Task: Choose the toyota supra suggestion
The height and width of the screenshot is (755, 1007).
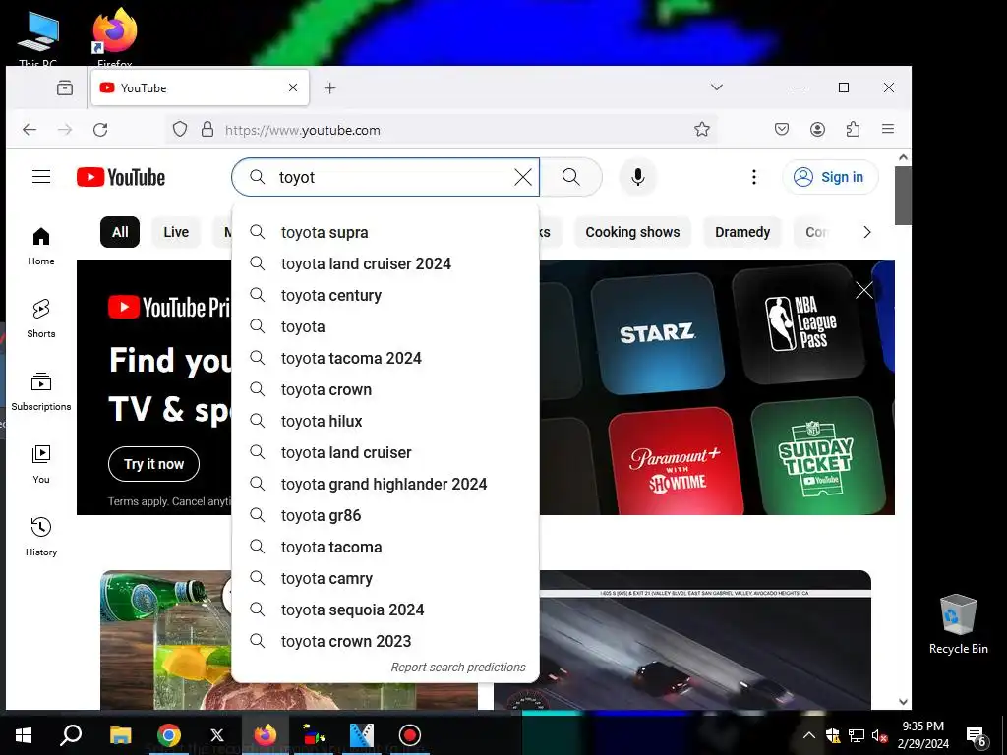Action: (385, 232)
